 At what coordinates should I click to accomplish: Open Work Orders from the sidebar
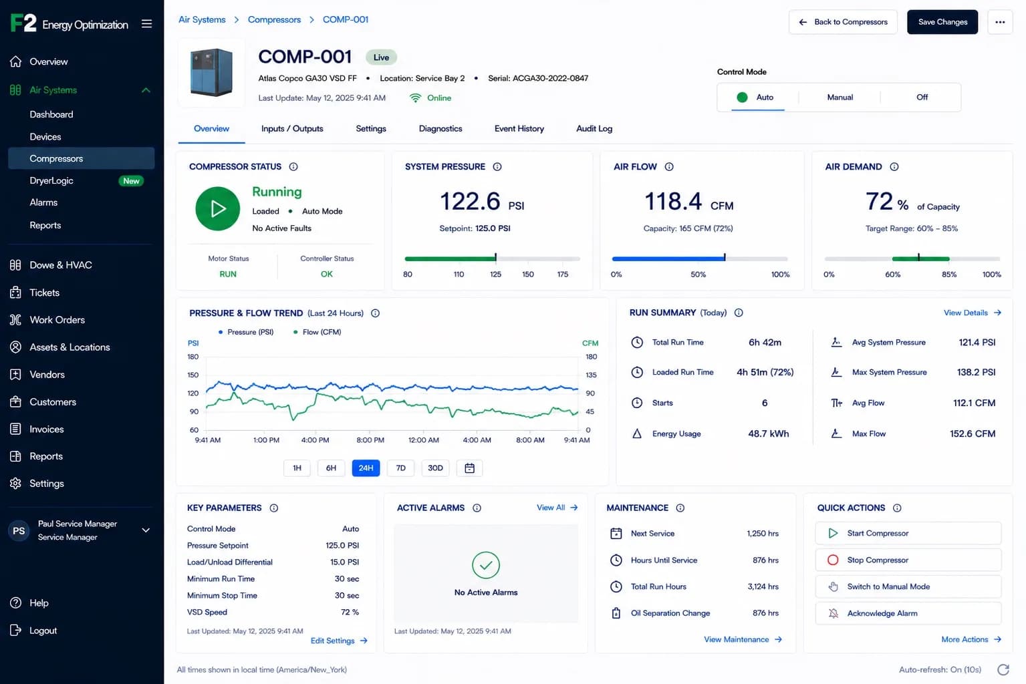click(x=57, y=320)
